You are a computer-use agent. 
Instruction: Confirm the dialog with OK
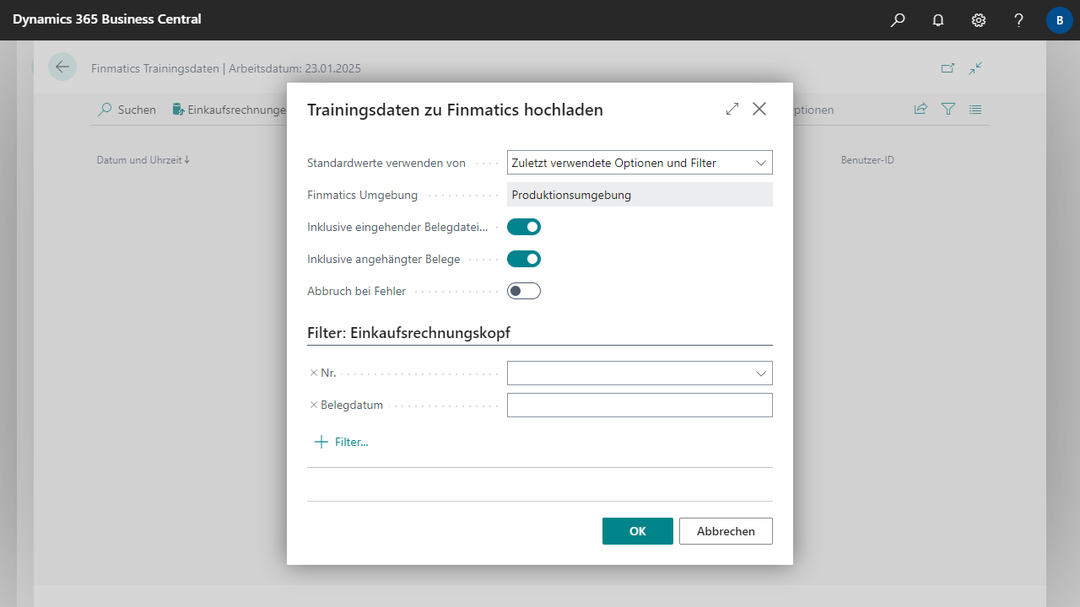point(638,531)
